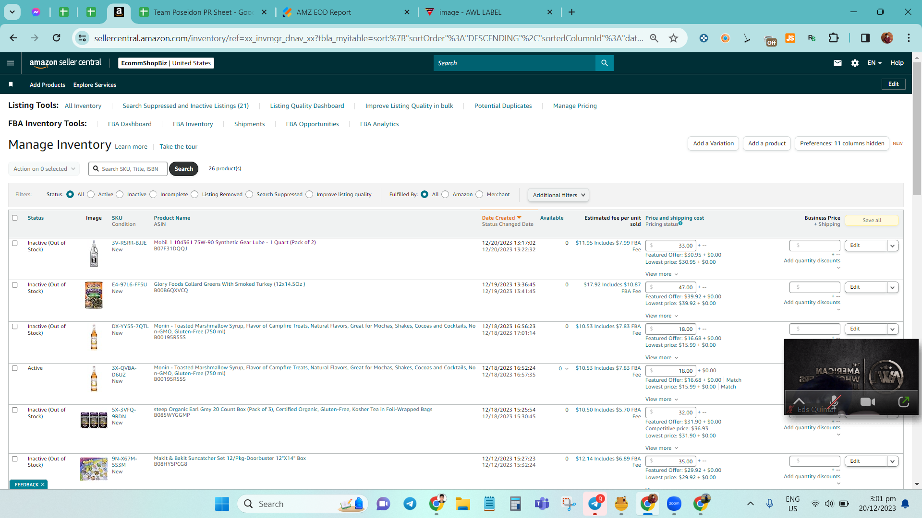
Task: Close the FEEDBACK tab at bottom left
Action: click(43, 485)
